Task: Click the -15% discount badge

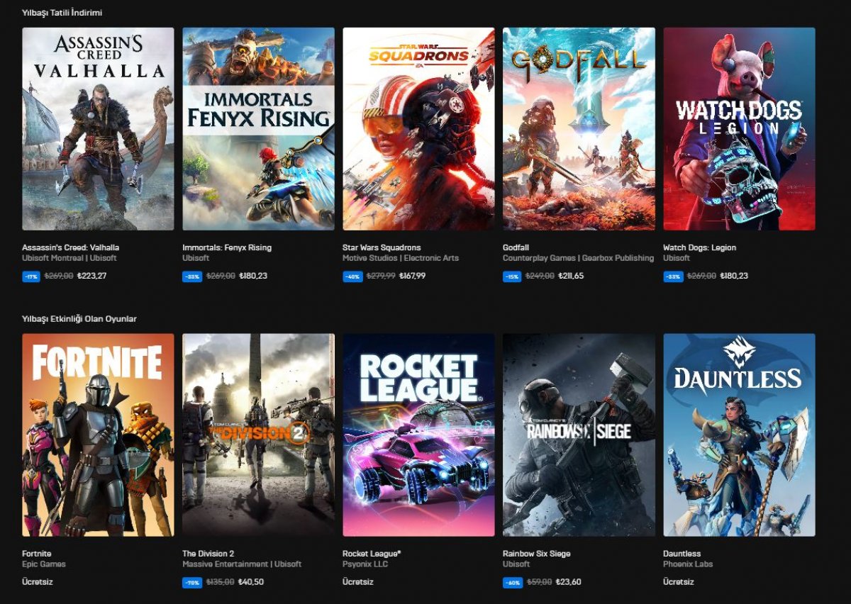Action: click(512, 276)
